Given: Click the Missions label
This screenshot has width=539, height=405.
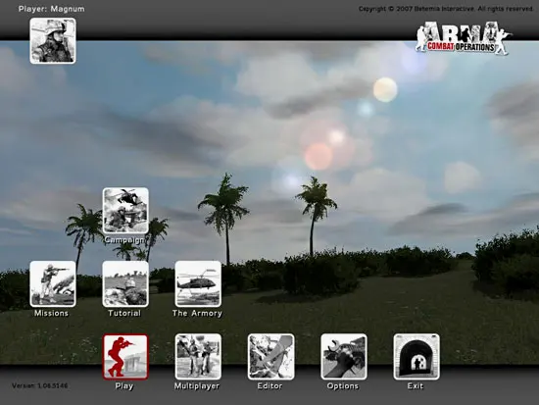Looking at the screenshot, I should (51, 313).
